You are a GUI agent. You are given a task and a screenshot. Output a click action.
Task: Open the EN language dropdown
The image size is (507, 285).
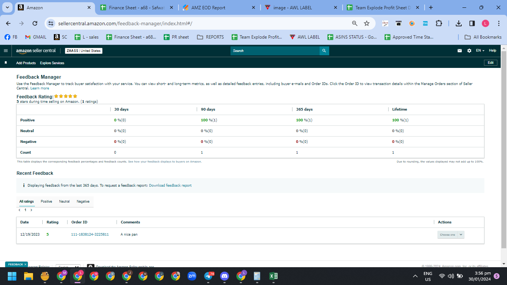click(480, 50)
